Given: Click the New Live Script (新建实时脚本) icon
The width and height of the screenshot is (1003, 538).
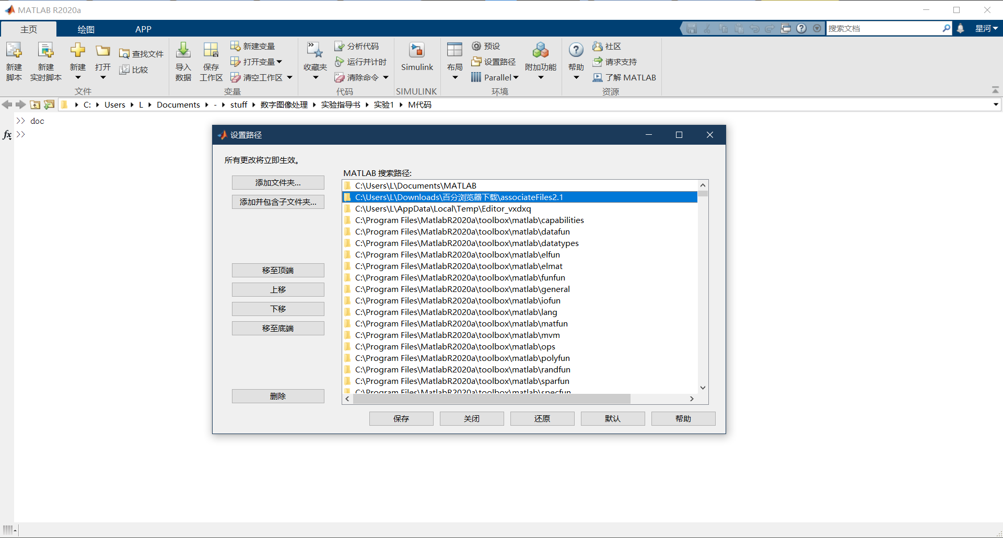Looking at the screenshot, I should tap(45, 51).
